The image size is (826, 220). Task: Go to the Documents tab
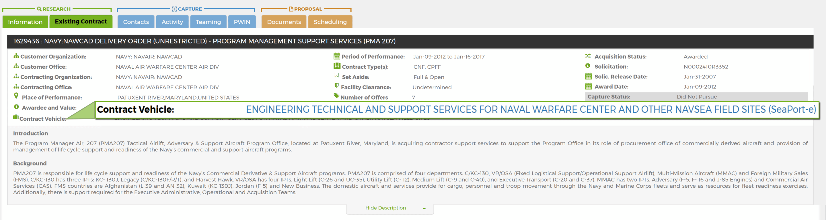click(x=284, y=22)
